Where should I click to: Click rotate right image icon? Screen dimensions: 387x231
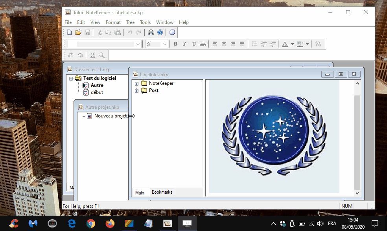click(x=80, y=55)
